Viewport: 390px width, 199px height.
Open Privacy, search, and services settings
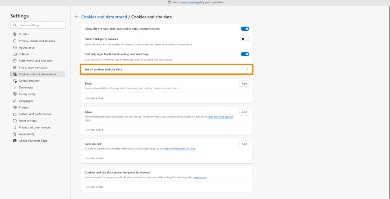37,41
